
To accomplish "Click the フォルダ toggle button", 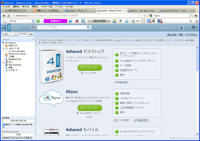I will [x=24, y=34].
